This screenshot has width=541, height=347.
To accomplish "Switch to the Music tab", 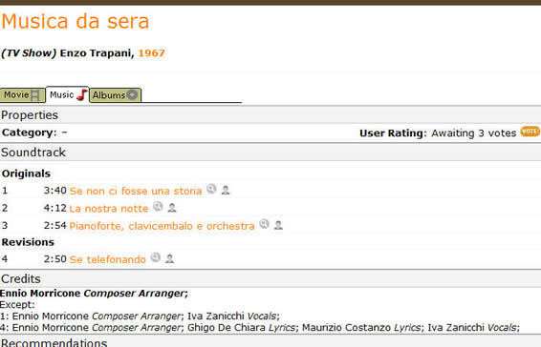I will coord(68,94).
